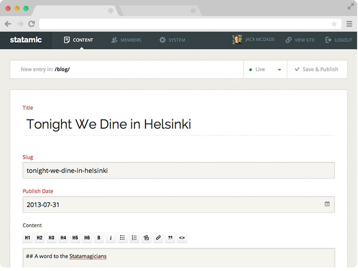The height and width of the screenshot is (271, 358).
Task: Switch to the second browser tab
Action: [160, 11]
